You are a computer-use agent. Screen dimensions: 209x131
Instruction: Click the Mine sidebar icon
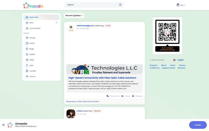click(27, 23)
